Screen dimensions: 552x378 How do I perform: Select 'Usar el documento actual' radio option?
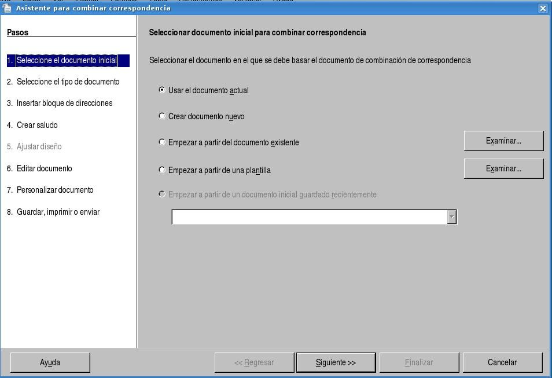tap(162, 90)
